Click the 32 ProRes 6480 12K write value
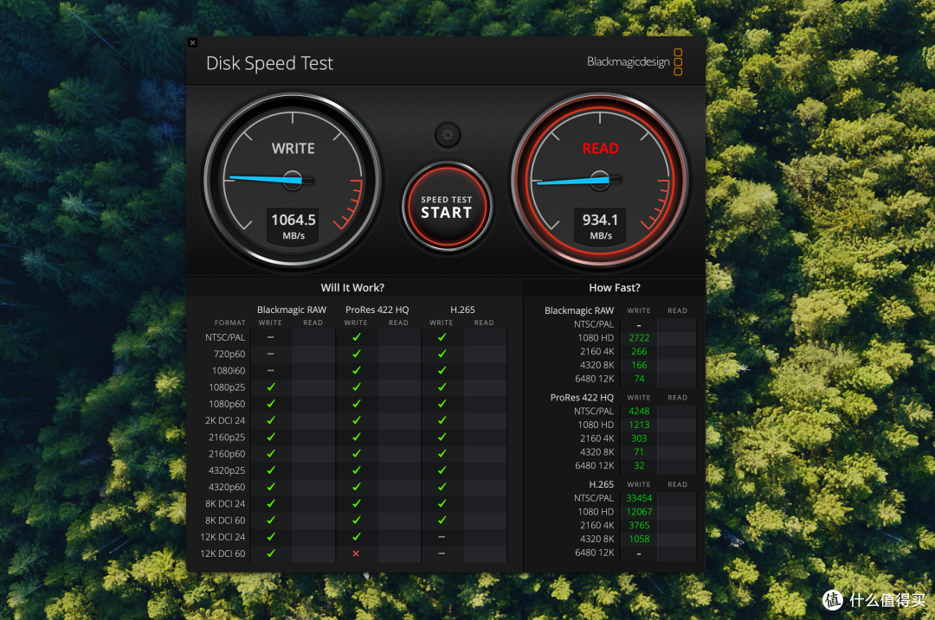This screenshot has height=620, width=935. 639,466
